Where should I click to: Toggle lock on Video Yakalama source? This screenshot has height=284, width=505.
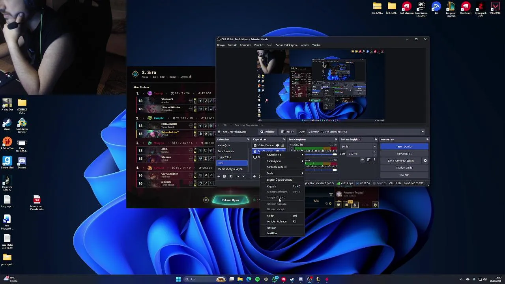(x=282, y=146)
